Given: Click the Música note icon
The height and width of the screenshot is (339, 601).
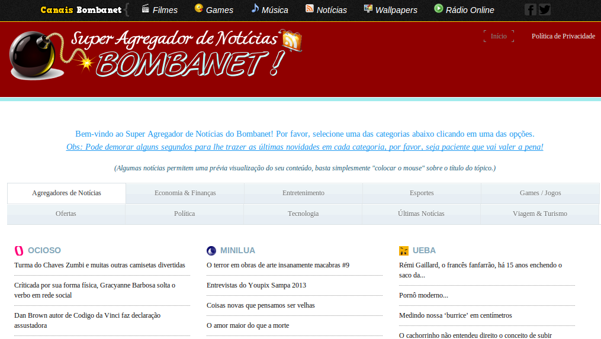Looking at the screenshot, I should (255, 8).
